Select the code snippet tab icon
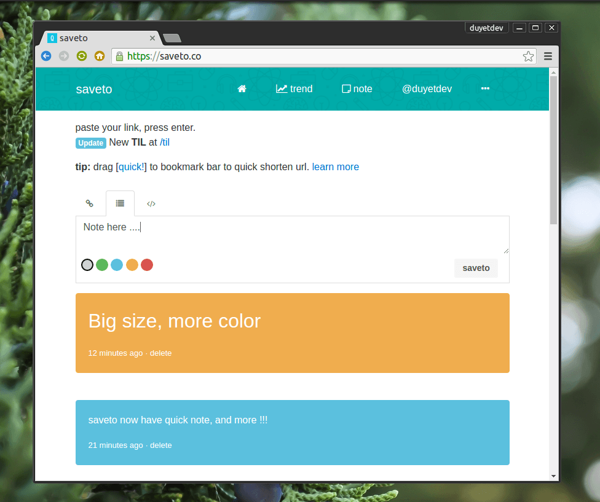 tap(151, 203)
